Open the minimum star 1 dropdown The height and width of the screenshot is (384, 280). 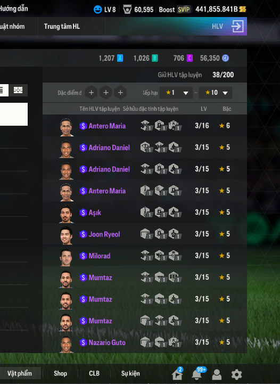click(176, 93)
